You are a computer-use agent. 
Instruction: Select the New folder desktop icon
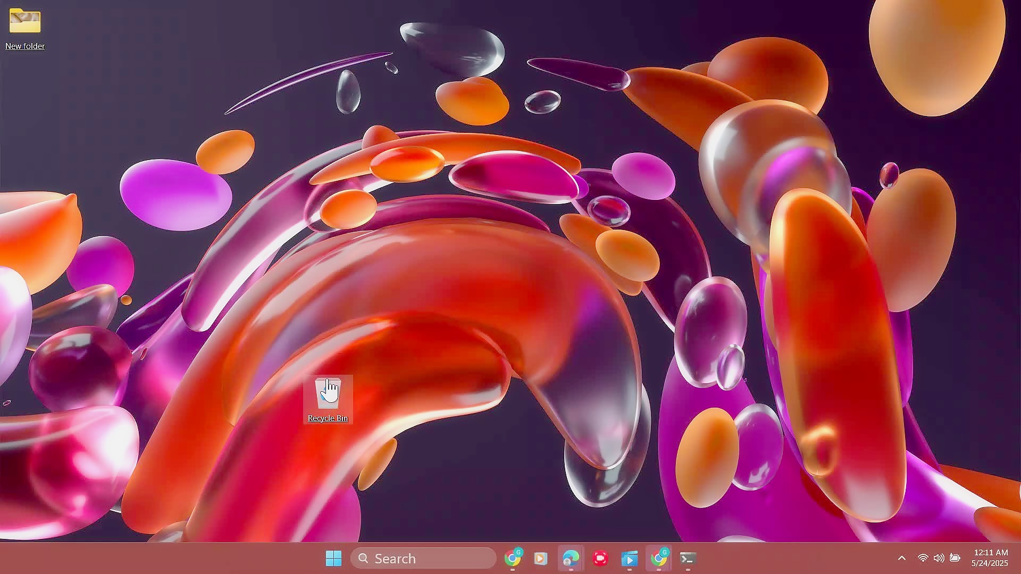pos(25,21)
